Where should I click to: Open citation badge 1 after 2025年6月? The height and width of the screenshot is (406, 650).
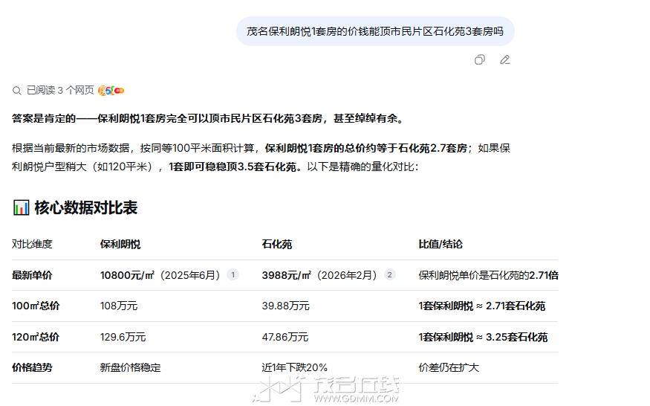pos(233,274)
